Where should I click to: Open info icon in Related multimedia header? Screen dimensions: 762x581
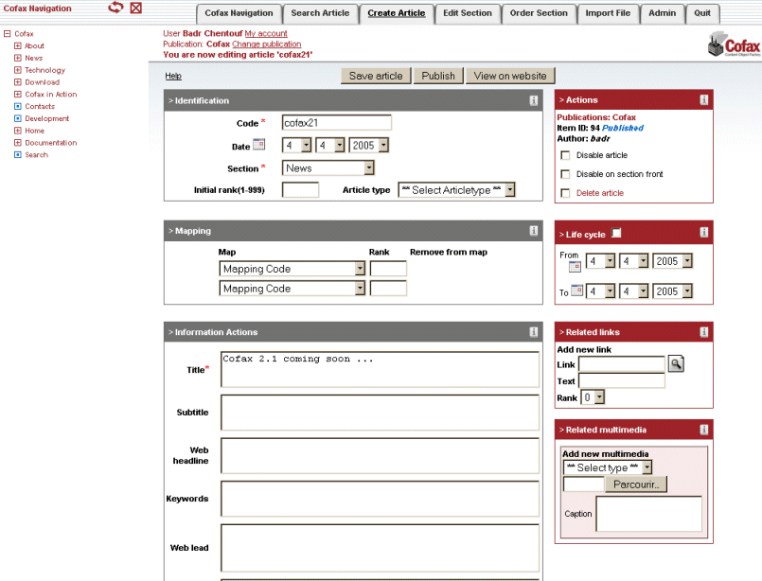(x=703, y=430)
